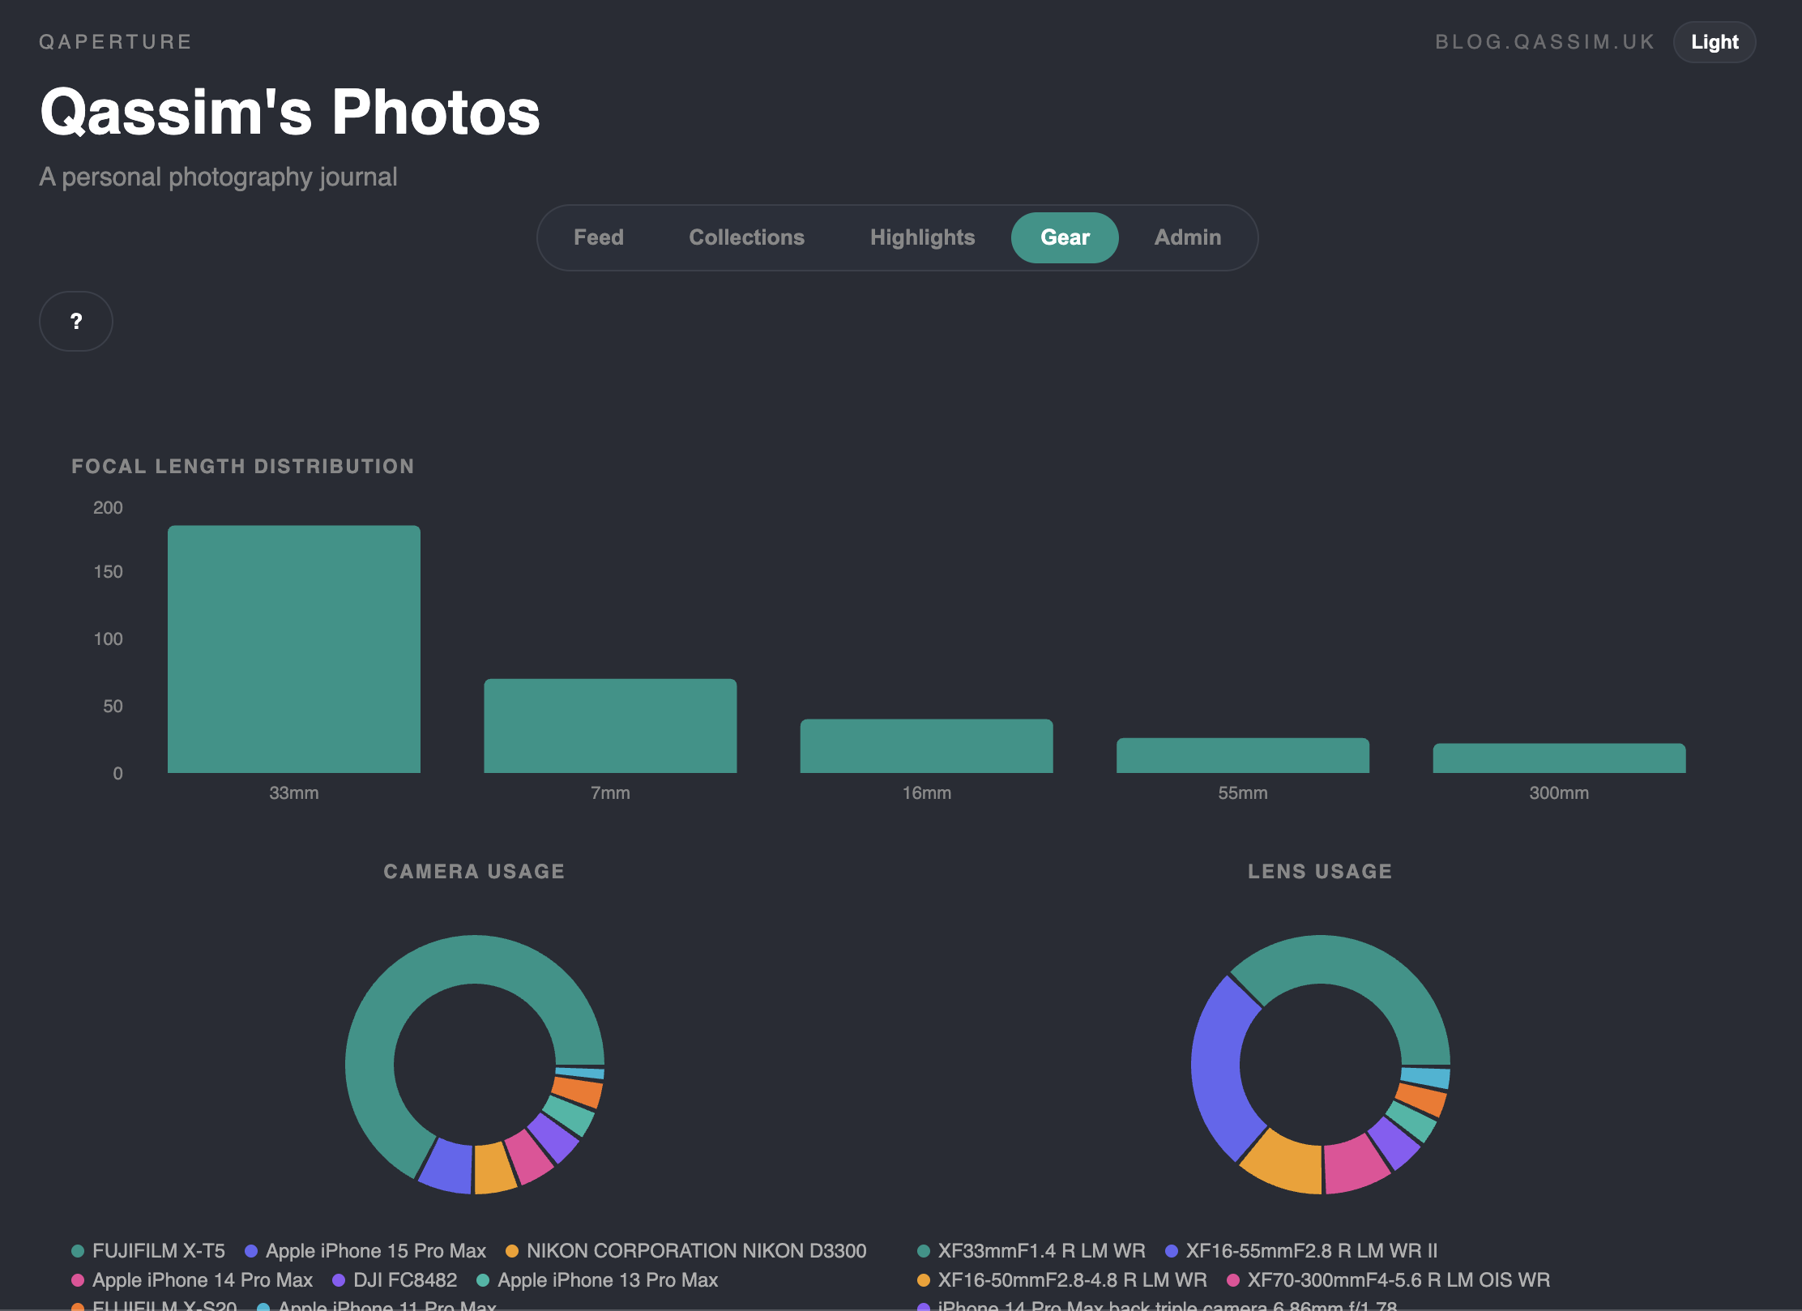This screenshot has width=1802, height=1311.
Task: Toggle XF33mmF1.4 R LM WR legend entry
Action: coord(1040,1250)
